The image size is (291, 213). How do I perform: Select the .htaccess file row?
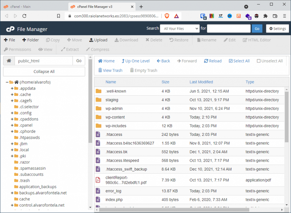(189, 134)
